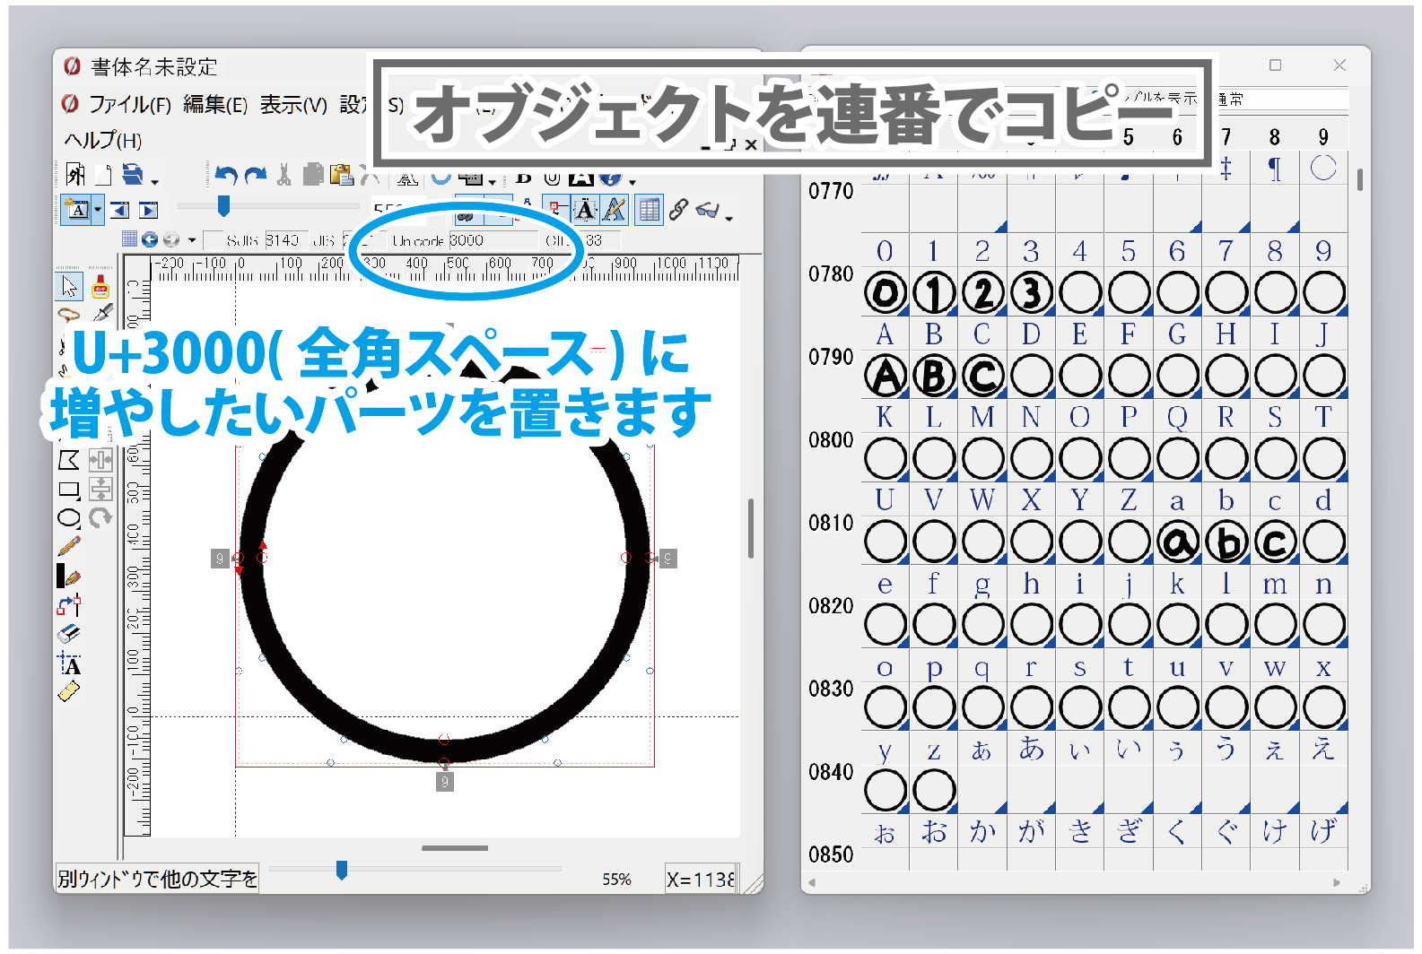Select the ruler measuring tool
Screen dimensions: 1422x954
point(69,691)
